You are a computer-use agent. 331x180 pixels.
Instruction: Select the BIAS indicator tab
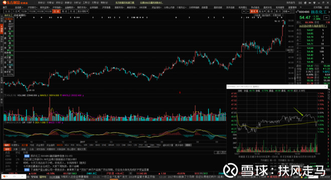[x=97, y=145]
